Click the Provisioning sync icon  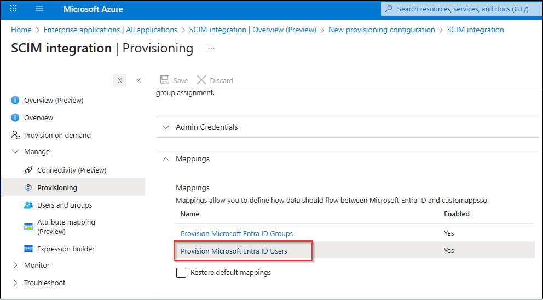(x=28, y=187)
